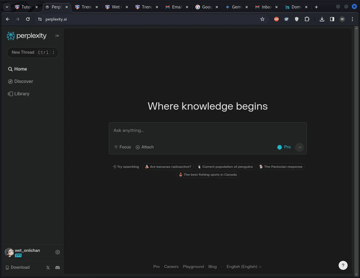The height and width of the screenshot is (278, 360).
Task: Open the Extensions puzzle menu
Action: 307,19
